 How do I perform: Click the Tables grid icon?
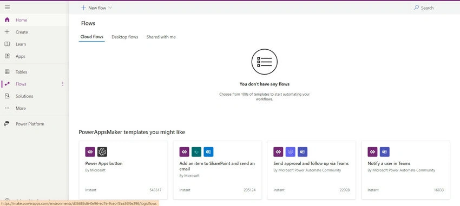pyautogui.click(x=8, y=72)
